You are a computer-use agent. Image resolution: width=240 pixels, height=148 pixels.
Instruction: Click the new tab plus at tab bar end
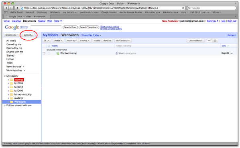tap(236, 16)
